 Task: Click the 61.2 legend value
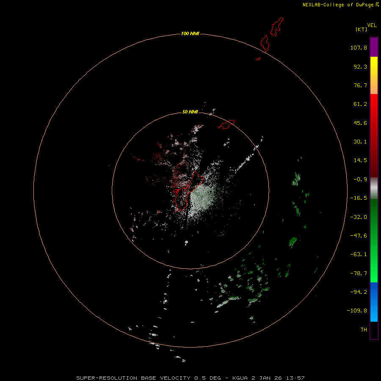(x=360, y=104)
